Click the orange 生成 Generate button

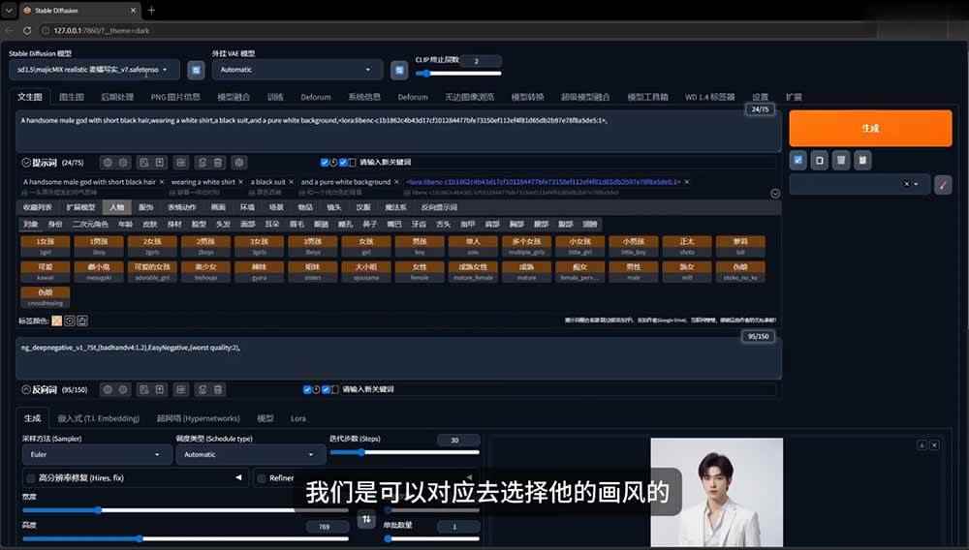pos(870,128)
